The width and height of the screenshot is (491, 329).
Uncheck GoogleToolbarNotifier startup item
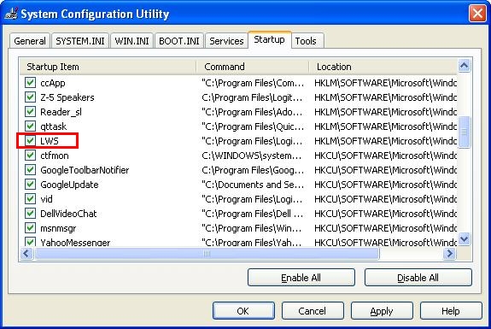(x=30, y=170)
